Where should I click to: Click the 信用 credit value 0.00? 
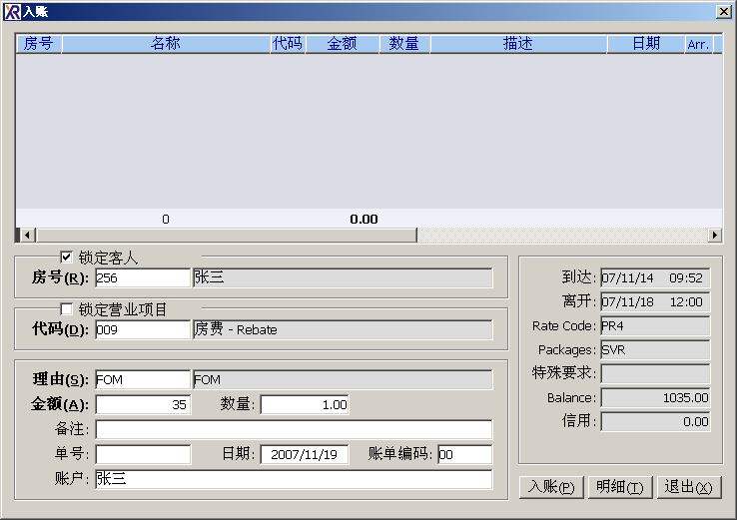point(655,421)
